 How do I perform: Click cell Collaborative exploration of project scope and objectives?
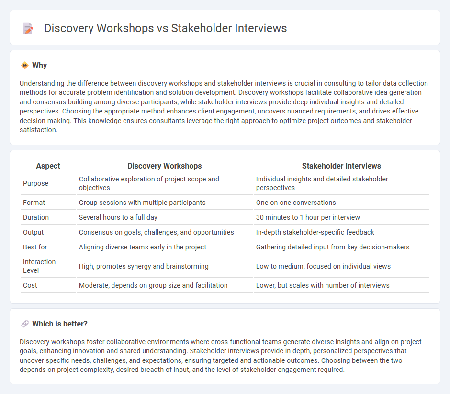[x=165, y=183]
